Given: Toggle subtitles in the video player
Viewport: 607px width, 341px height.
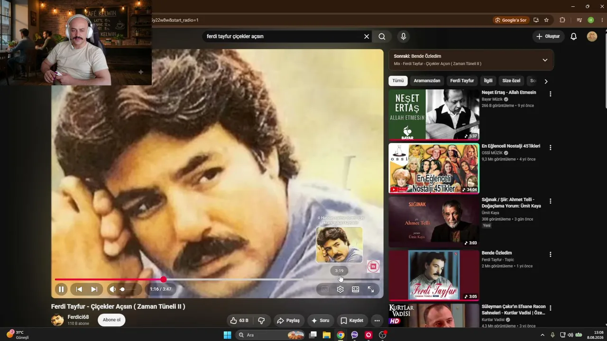Looking at the screenshot, I should (x=325, y=289).
